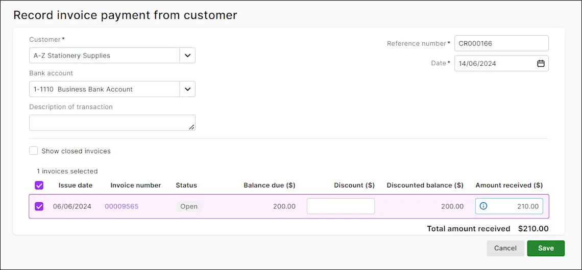Click the Amount received ($) column header
582x270 pixels.
(x=509, y=185)
